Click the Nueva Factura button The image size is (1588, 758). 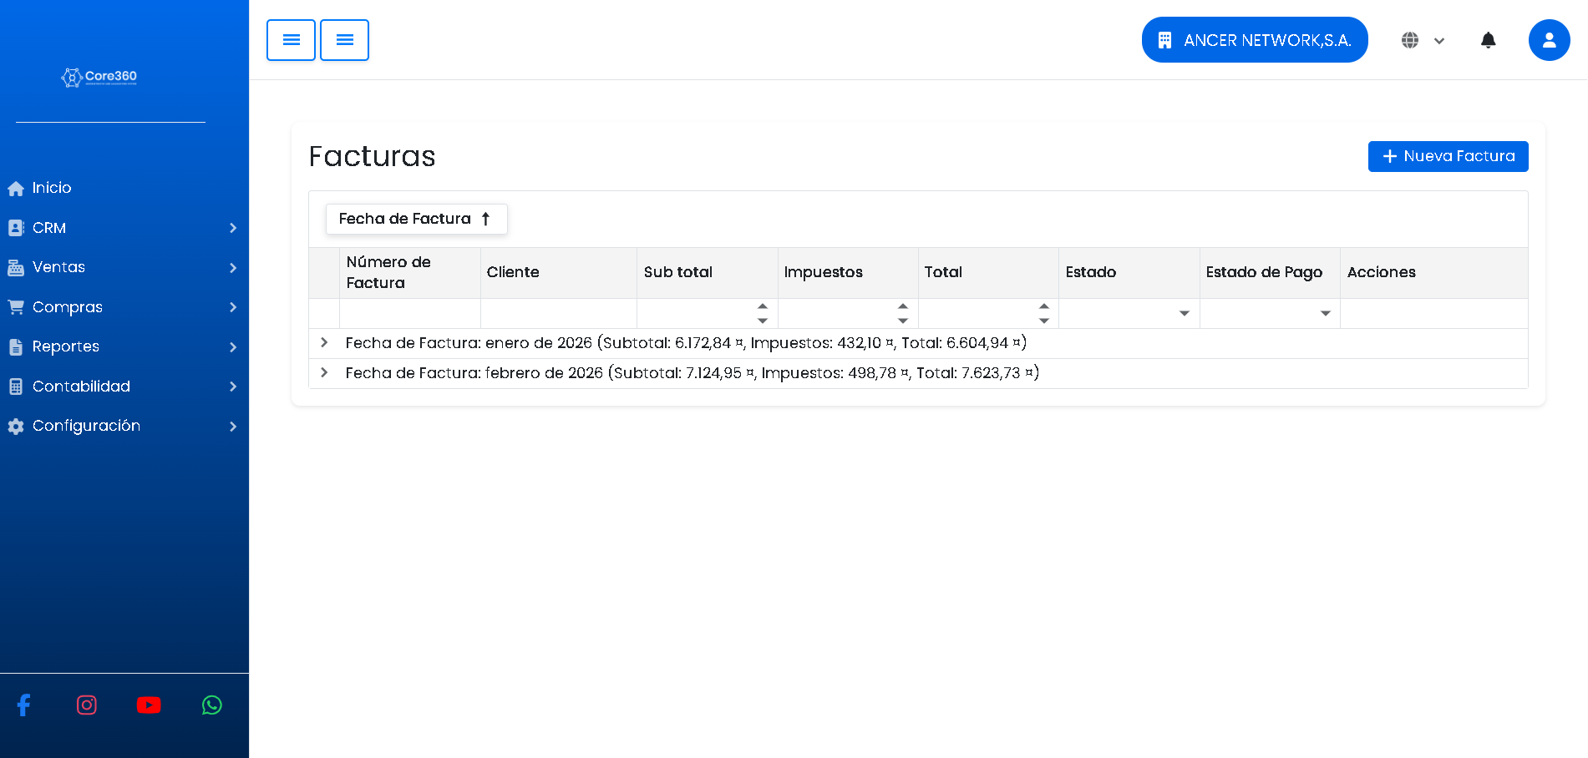click(x=1448, y=156)
